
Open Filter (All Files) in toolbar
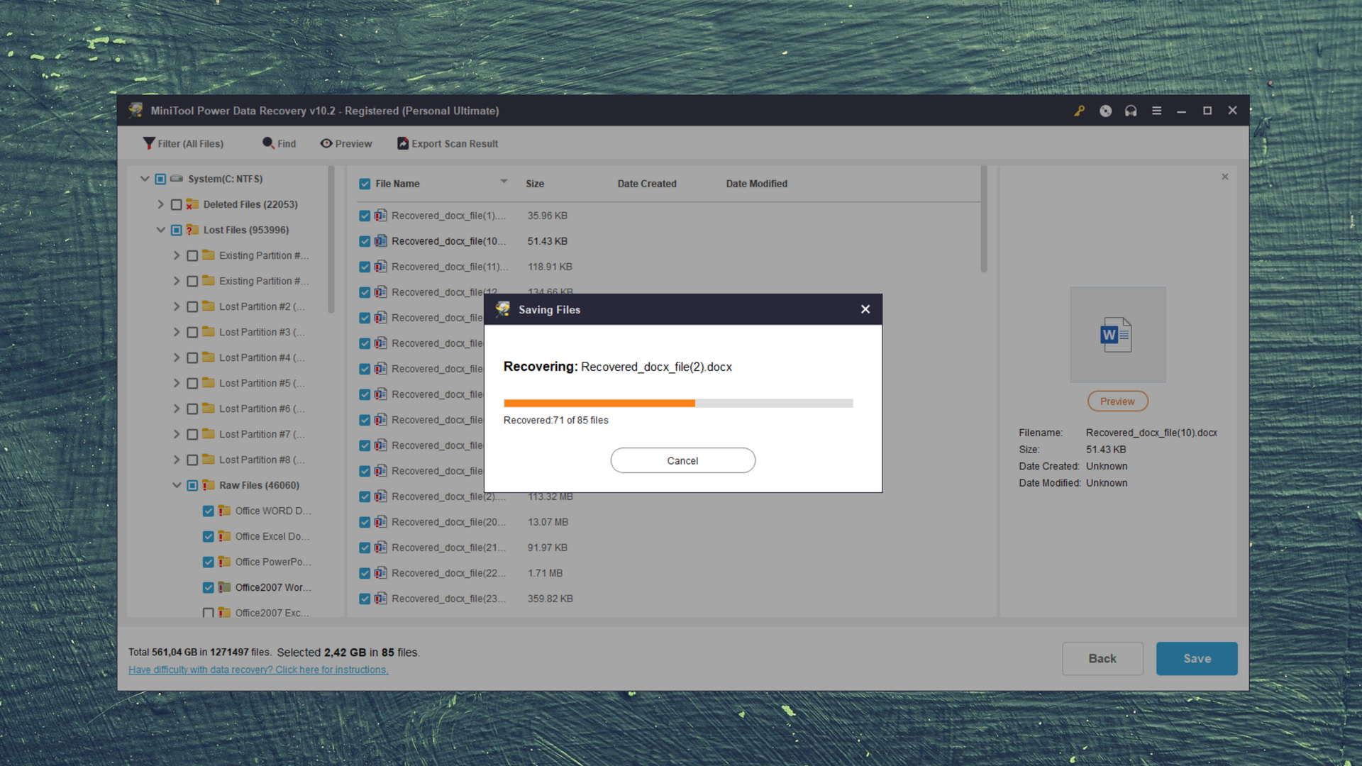(x=183, y=143)
